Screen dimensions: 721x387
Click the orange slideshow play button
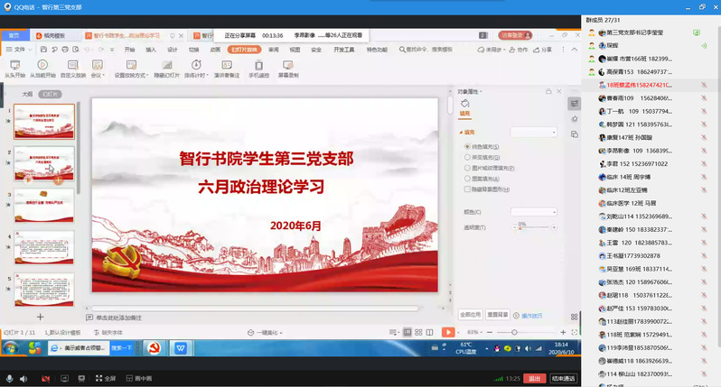tap(447, 332)
